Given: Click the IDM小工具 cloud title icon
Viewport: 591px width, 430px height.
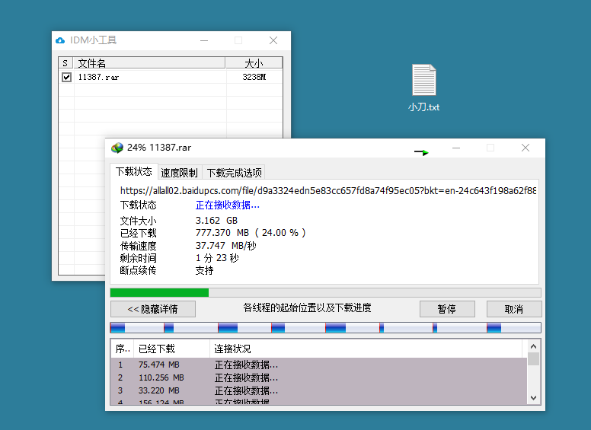Looking at the screenshot, I should tap(61, 40).
